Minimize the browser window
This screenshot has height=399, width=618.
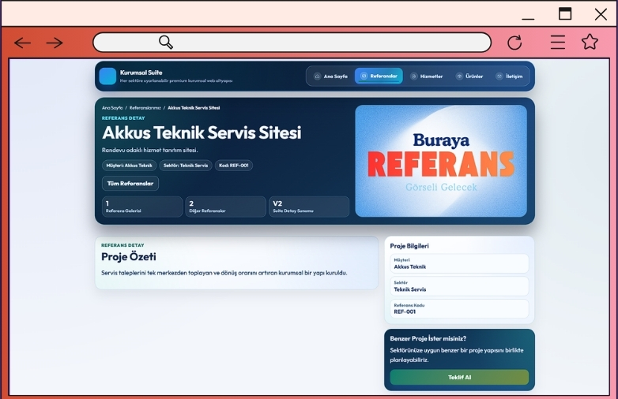coord(528,18)
